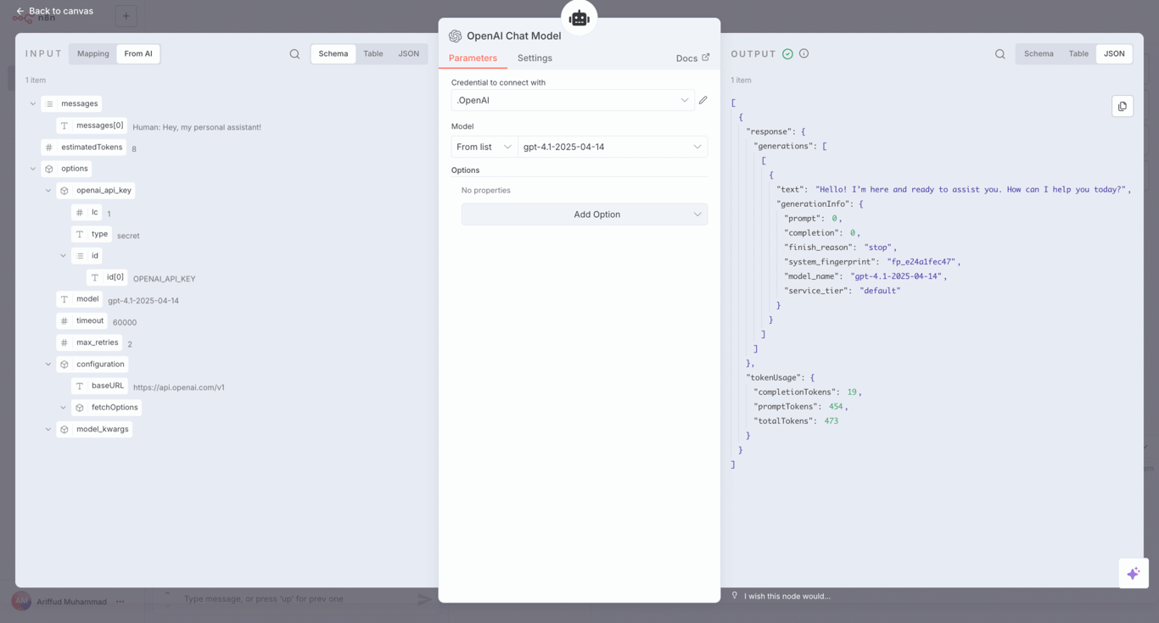The height and width of the screenshot is (623, 1159).
Task: Open search in the INPUT panel
Action: [294, 53]
